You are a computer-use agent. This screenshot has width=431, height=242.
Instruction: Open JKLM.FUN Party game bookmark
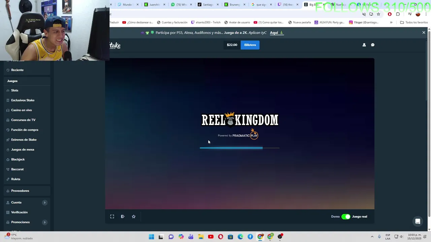coord(329,23)
